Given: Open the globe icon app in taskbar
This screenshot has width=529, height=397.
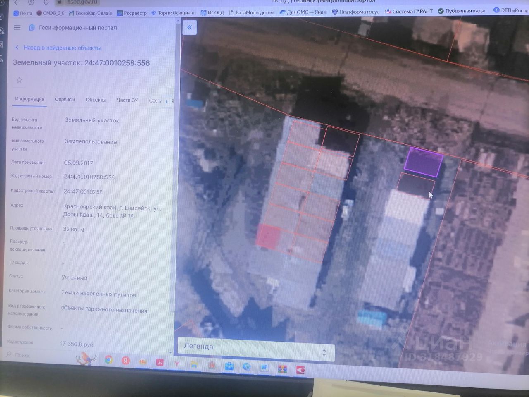Looking at the screenshot, I should click(x=247, y=367).
